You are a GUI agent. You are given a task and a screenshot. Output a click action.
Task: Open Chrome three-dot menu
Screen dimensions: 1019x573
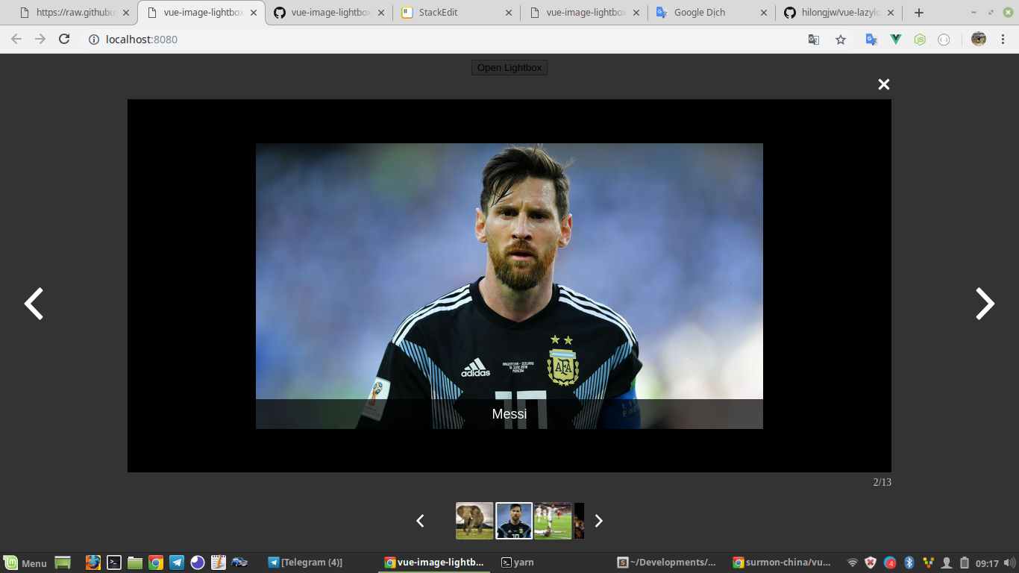point(1003,40)
